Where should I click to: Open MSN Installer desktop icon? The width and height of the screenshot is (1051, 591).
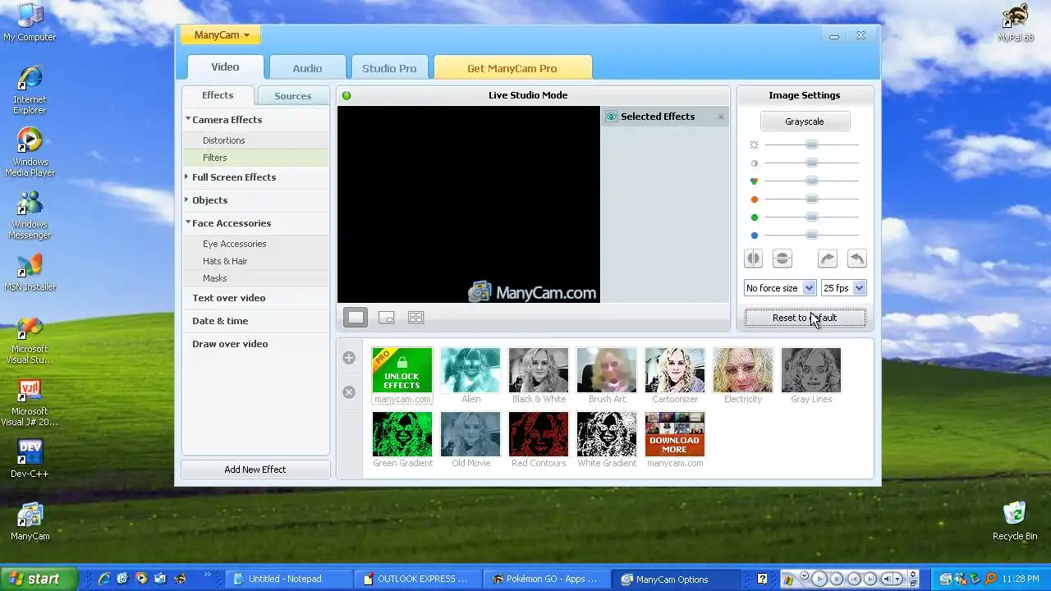(x=30, y=273)
